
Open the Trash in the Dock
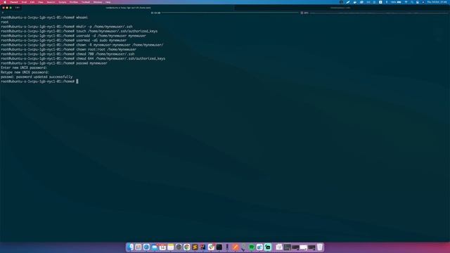click(320, 247)
